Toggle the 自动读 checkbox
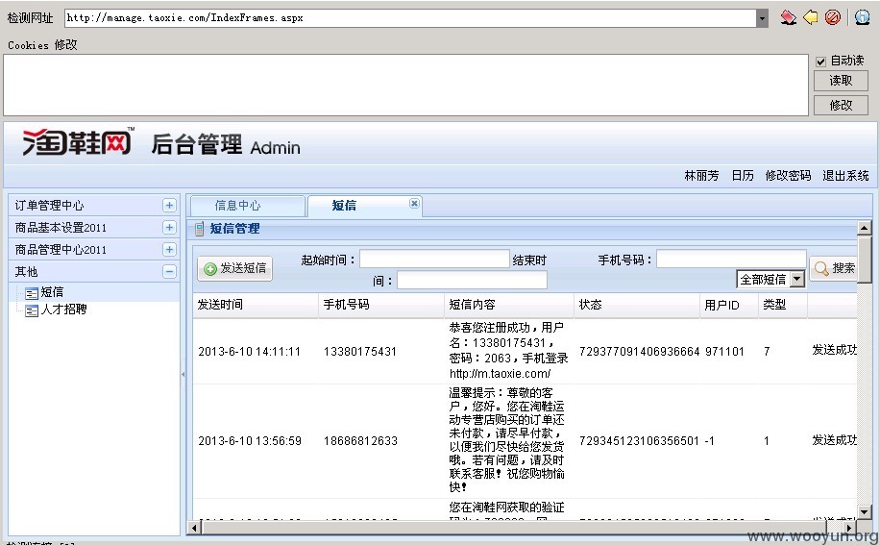Image resolution: width=880 pixels, height=545 pixels. (x=821, y=62)
